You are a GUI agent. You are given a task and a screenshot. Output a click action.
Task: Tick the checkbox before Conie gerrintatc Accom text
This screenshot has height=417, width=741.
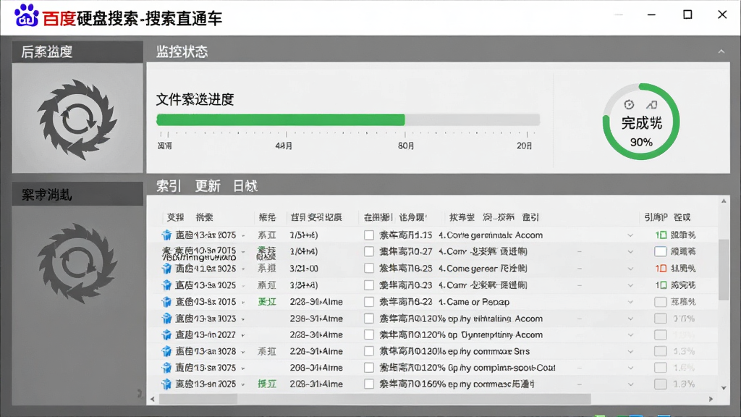[369, 235]
